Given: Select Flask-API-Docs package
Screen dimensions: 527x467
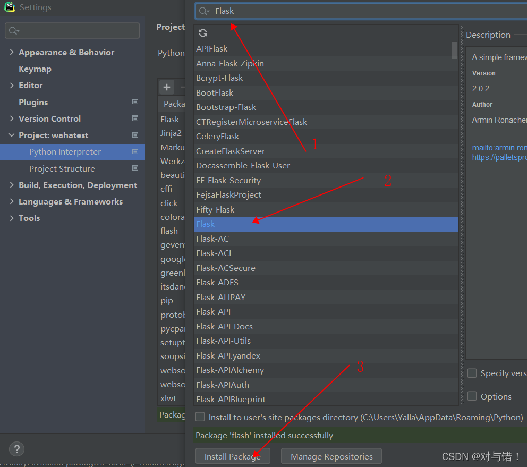Looking at the screenshot, I should pyautogui.click(x=326, y=327).
